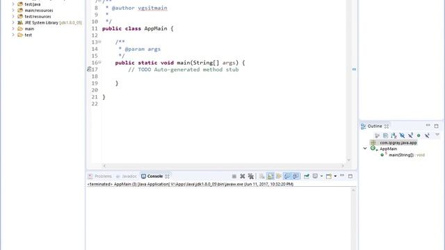The height and width of the screenshot is (250, 445).
Task: Toggle Show Console When Standard Error Changes
Action: [x=296, y=176]
